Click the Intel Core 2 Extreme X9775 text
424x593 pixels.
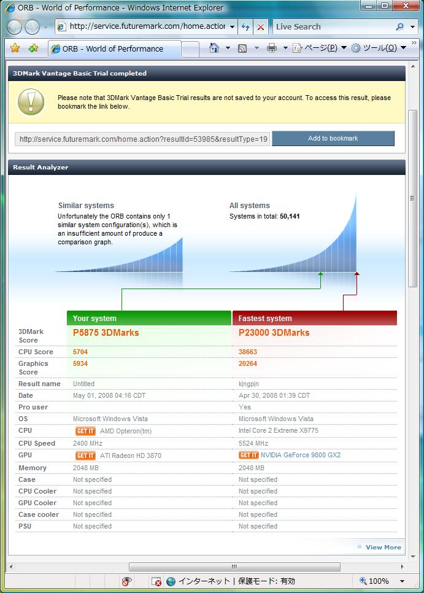click(x=279, y=430)
